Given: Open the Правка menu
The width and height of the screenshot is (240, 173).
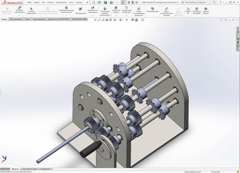Looking at the screenshot, I should coord(36,3).
